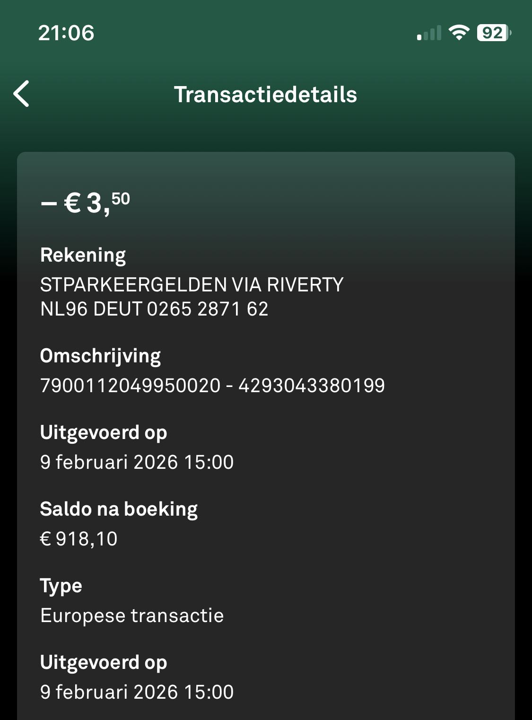The height and width of the screenshot is (720, 532).
Task: Tap the back arrow icon
Action: point(22,94)
